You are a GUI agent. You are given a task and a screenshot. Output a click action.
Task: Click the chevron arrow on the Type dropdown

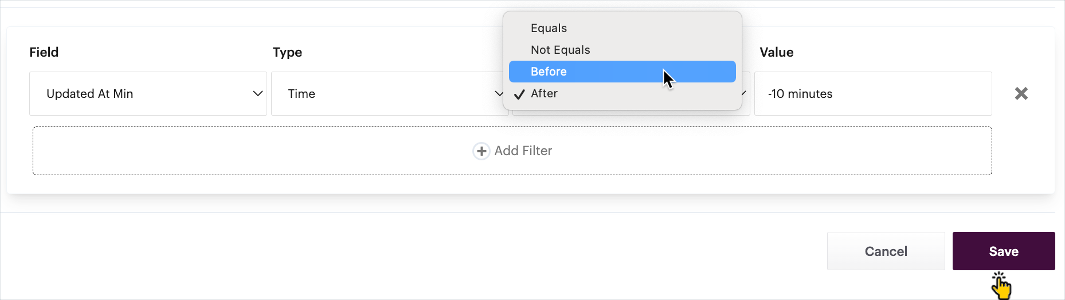click(x=499, y=93)
